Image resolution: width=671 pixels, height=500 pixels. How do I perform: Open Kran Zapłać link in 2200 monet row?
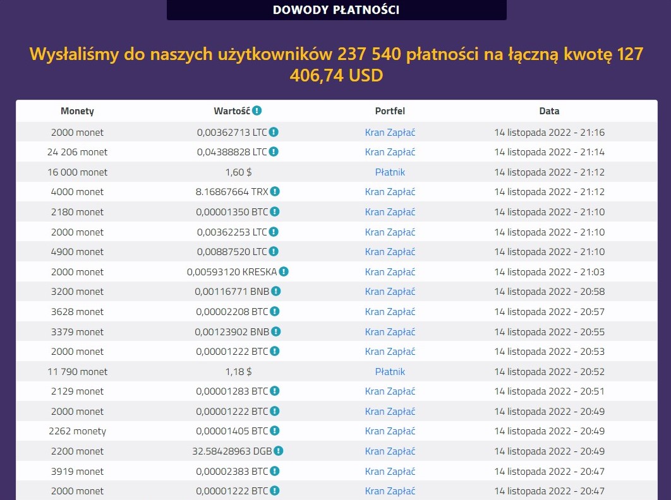[390, 451]
